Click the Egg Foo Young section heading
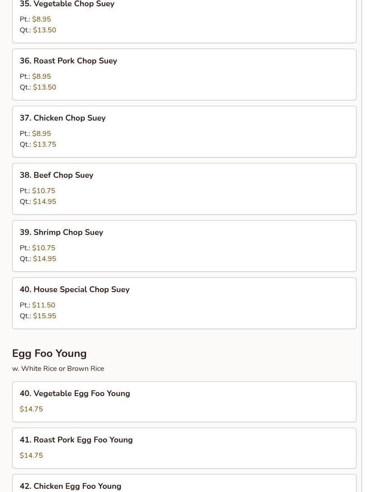 coord(49,354)
